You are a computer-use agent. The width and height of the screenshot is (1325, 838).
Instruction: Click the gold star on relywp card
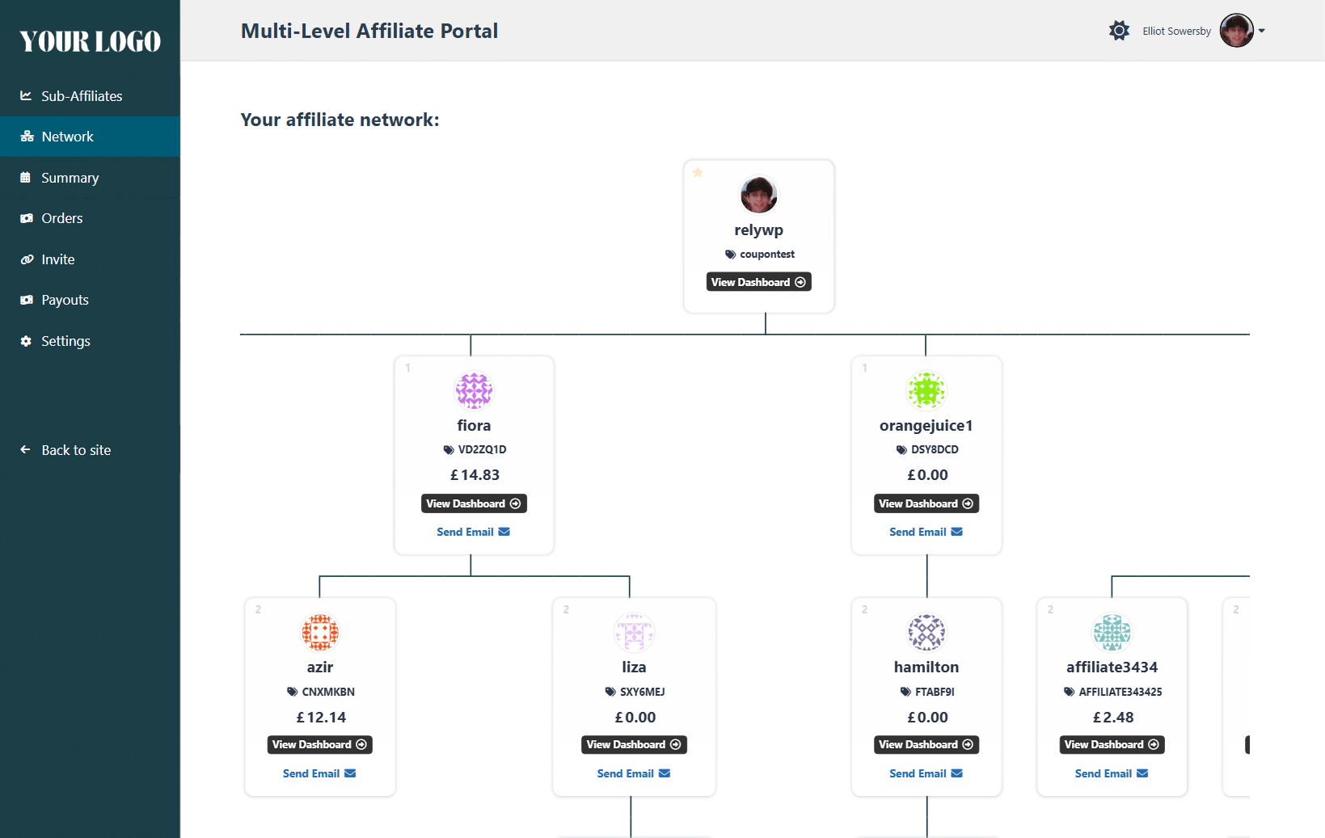click(698, 172)
